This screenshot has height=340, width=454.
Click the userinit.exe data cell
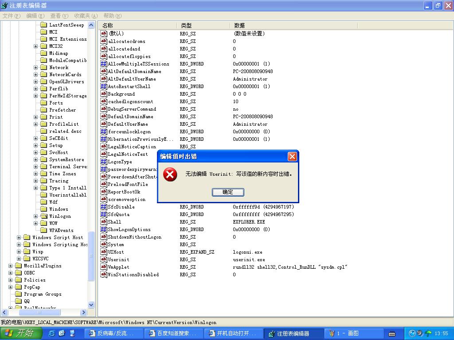pyautogui.click(x=249, y=259)
